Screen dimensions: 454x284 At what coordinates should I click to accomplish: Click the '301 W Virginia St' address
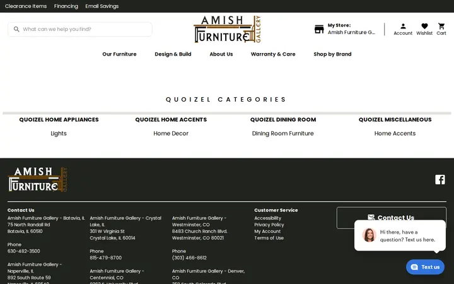tap(107, 232)
